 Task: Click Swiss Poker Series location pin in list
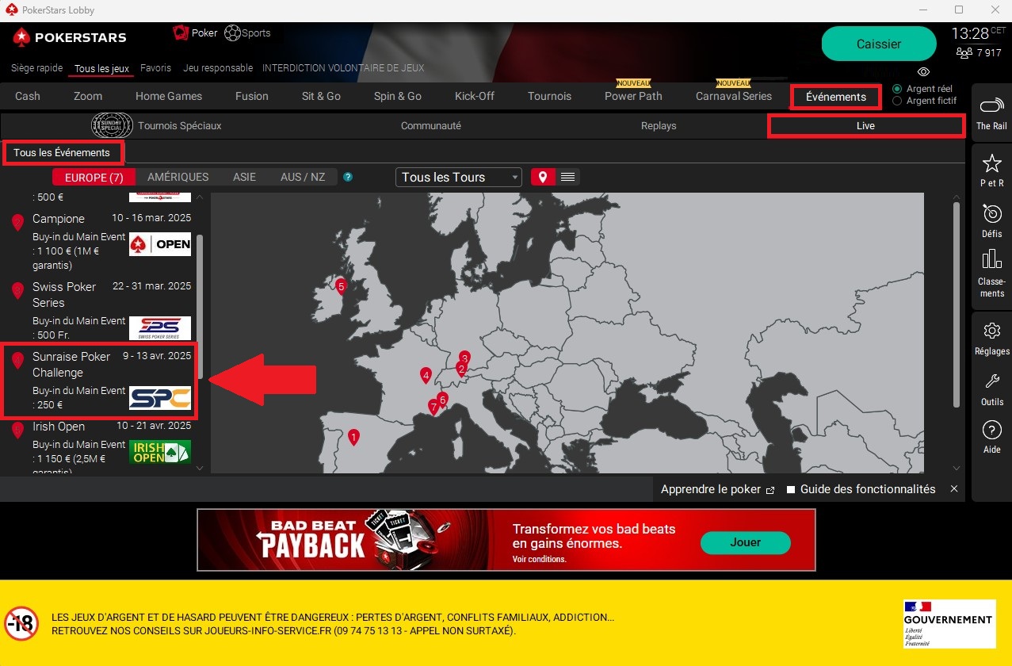[x=18, y=291]
